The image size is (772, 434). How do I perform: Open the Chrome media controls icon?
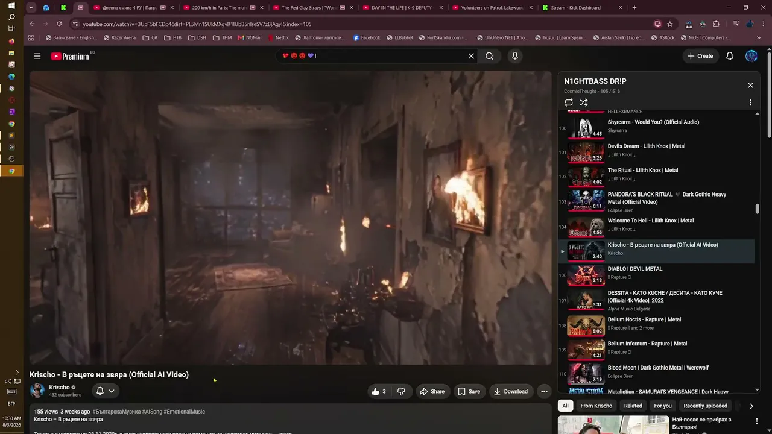click(x=736, y=24)
